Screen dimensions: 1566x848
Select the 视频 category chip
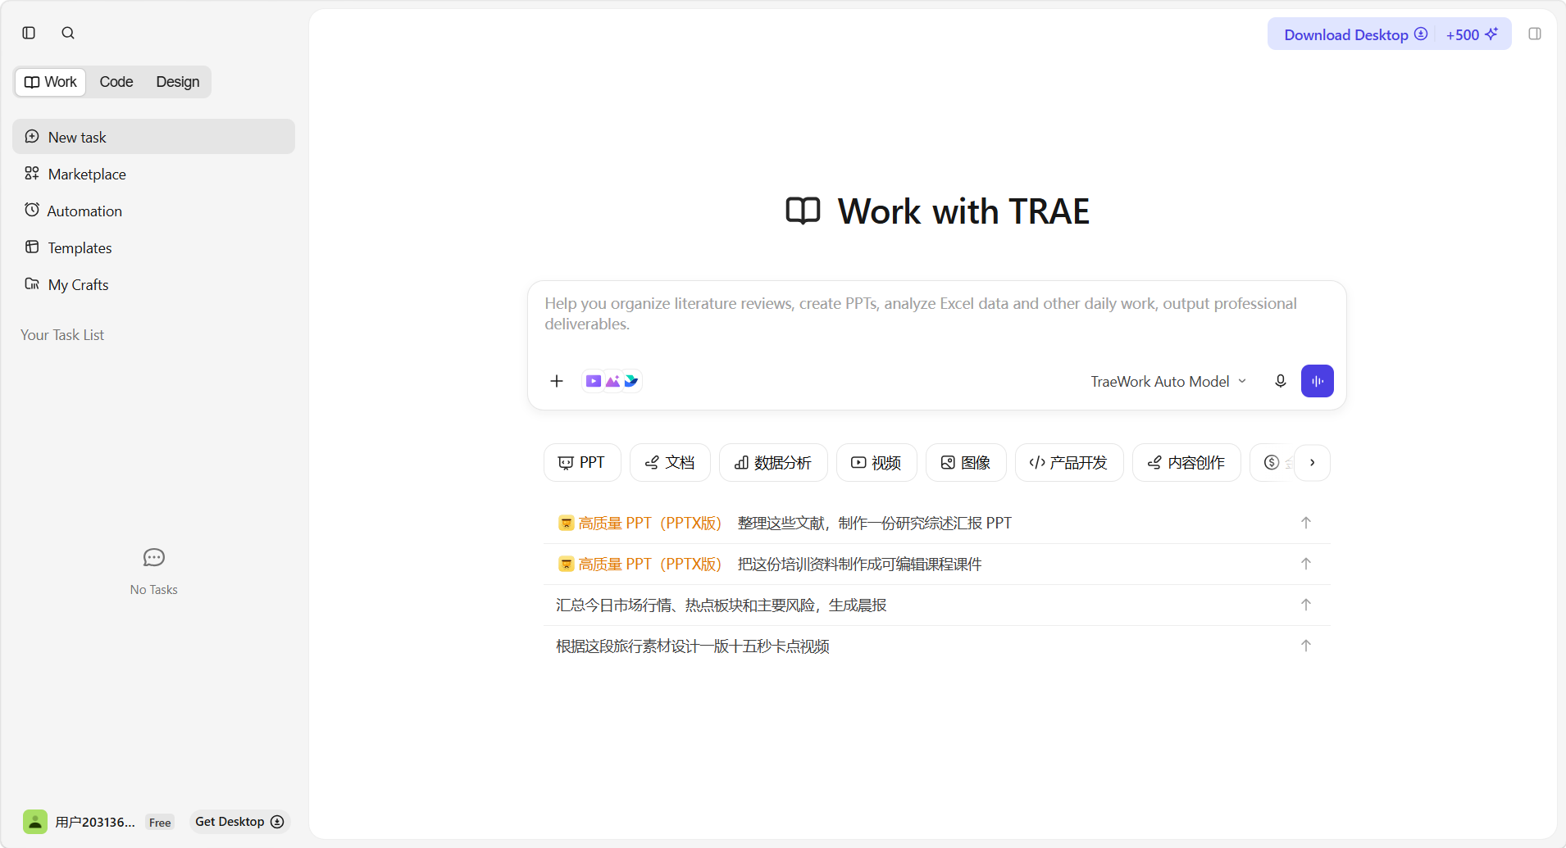click(x=876, y=463)
